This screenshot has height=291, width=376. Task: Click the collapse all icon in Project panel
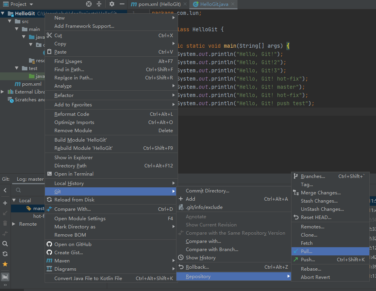pos(99,4)
